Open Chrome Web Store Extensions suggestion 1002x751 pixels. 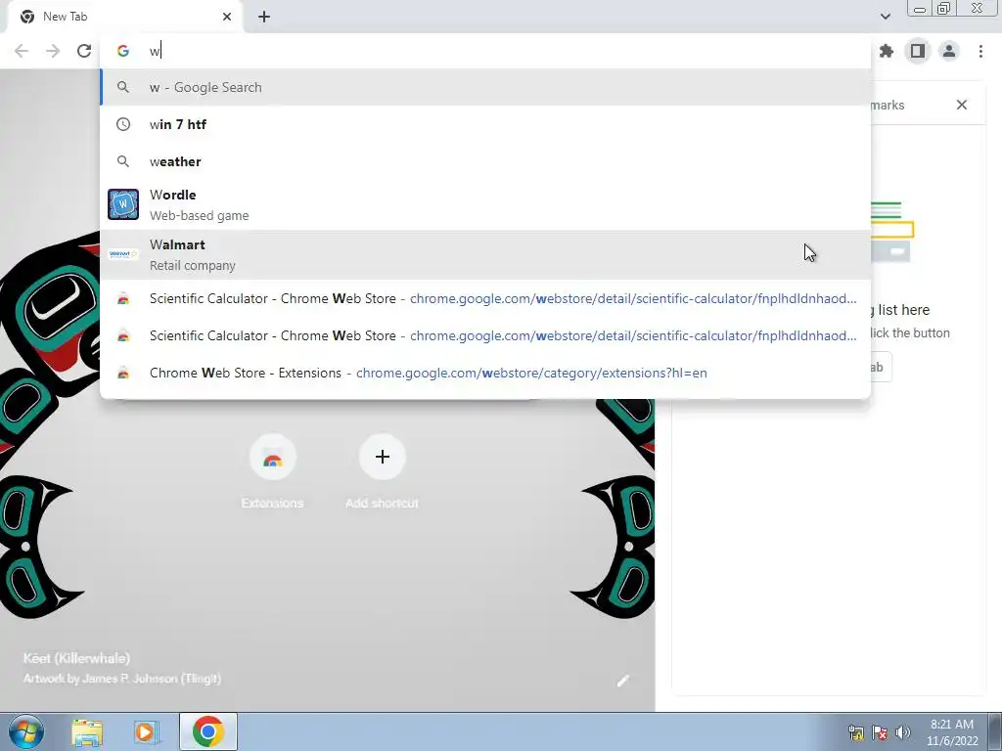[485, 373]
